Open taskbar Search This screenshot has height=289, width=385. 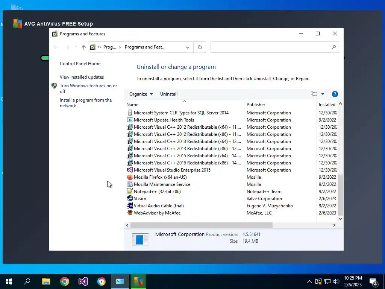click(x=27, y=281)
